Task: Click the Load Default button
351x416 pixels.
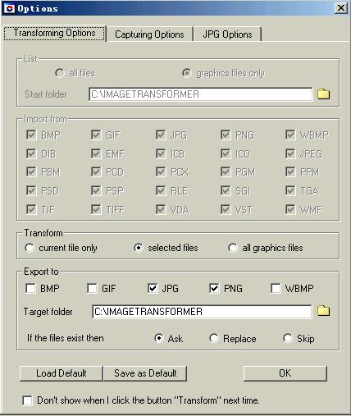Action: point(62,373)
